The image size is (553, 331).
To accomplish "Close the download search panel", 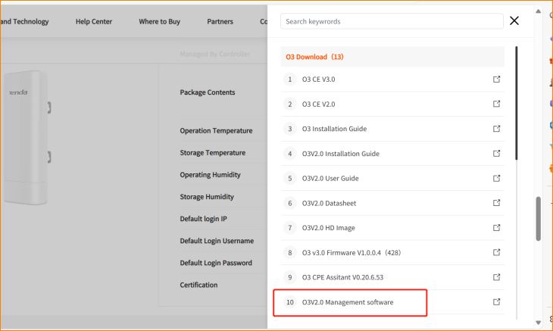I will click(514, 21).
